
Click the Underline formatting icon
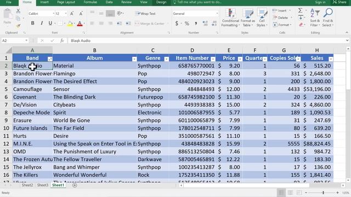(x=50, y=23)
